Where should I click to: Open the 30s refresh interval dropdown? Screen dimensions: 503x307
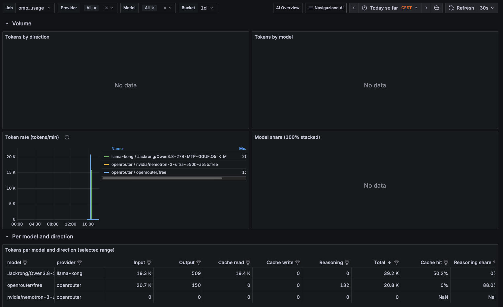point(487,8)
